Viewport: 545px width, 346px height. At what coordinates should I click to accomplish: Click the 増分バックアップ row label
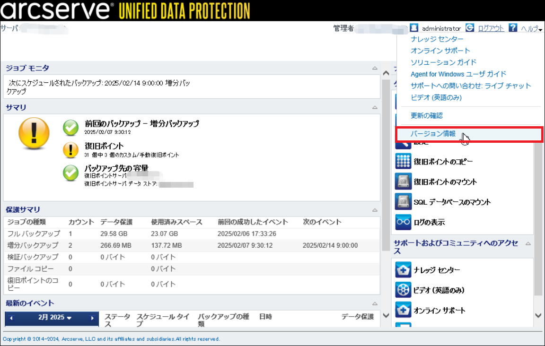click(x=33, y=245)
